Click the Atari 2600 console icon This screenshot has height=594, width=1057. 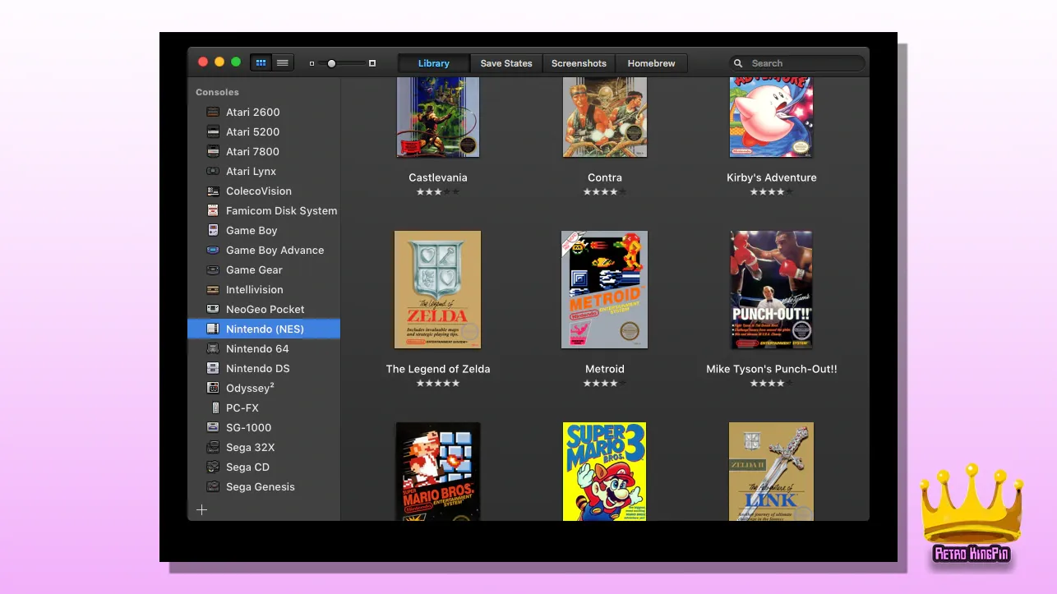pos(213,112)
